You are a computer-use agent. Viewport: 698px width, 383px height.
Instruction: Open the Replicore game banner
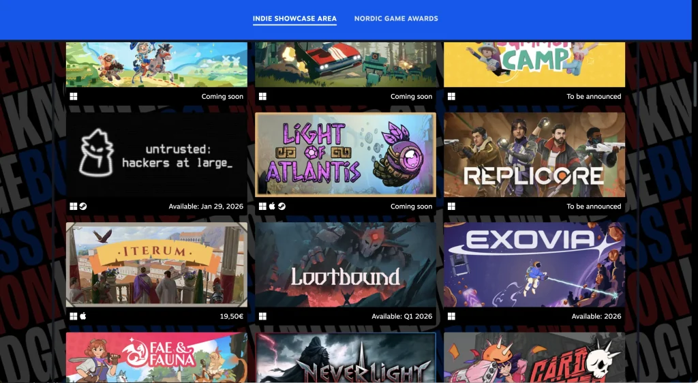pyautogui.click(x=534, y=155)
